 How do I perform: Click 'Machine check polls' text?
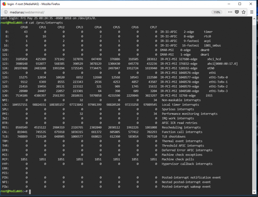[x=178, y=159]
